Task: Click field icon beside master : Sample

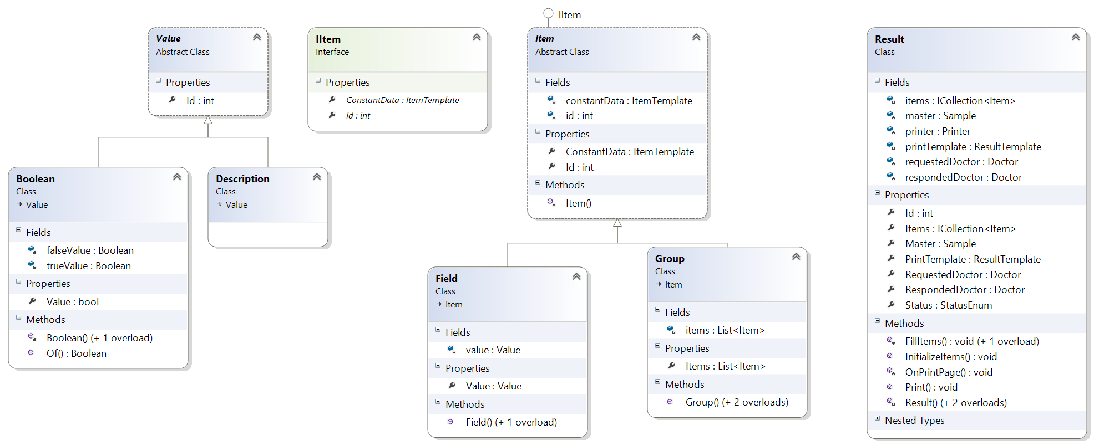Action: tap(891, 115)
